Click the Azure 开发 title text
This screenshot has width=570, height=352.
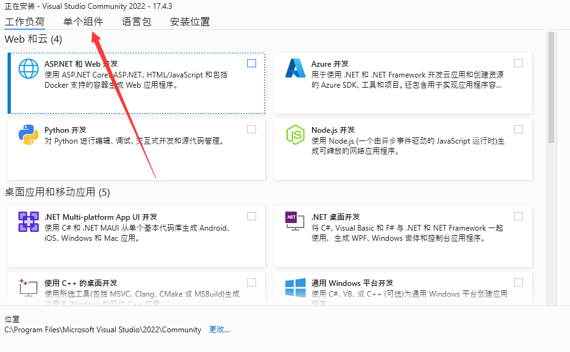(x=330, y=64)
